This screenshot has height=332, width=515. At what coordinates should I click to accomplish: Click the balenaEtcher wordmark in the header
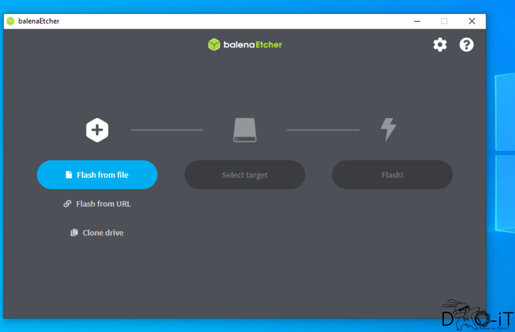click(x=252, y=45)
